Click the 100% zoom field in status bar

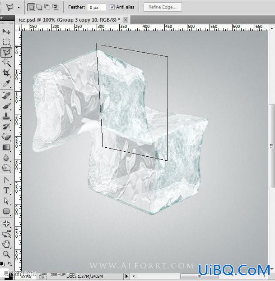click(26, 277)
